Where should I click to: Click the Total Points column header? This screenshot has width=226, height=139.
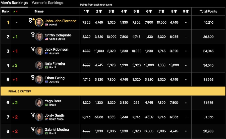[208, 11]
